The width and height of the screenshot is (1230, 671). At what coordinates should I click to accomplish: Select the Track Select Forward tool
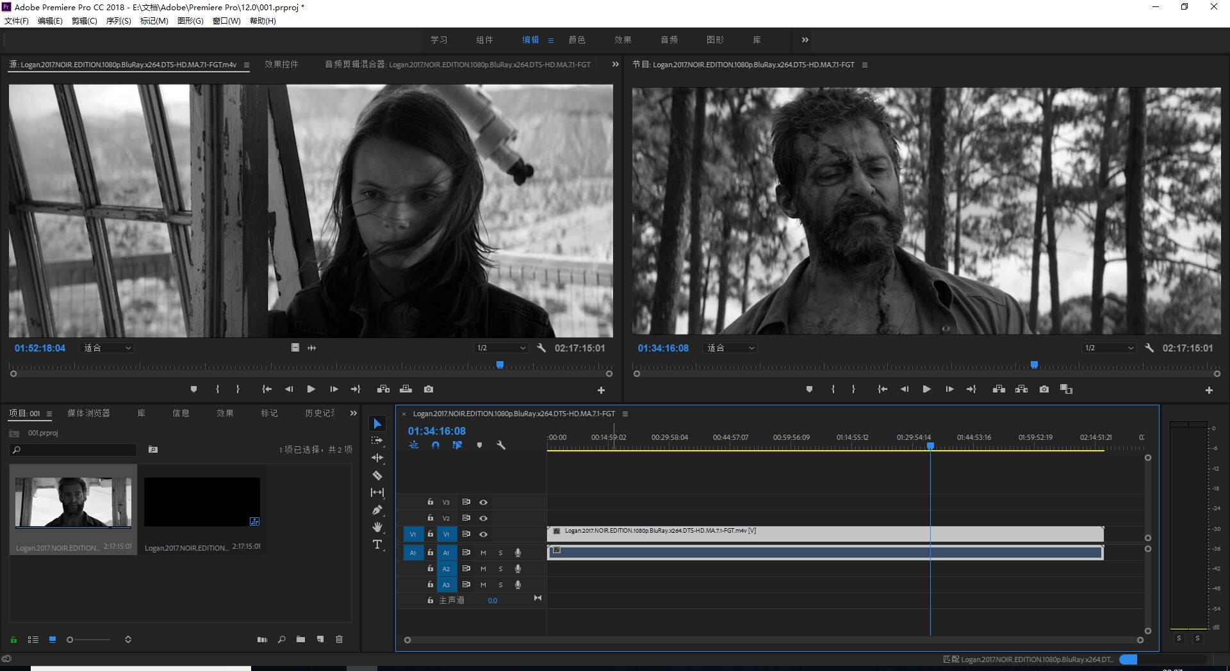pos(377,441)
